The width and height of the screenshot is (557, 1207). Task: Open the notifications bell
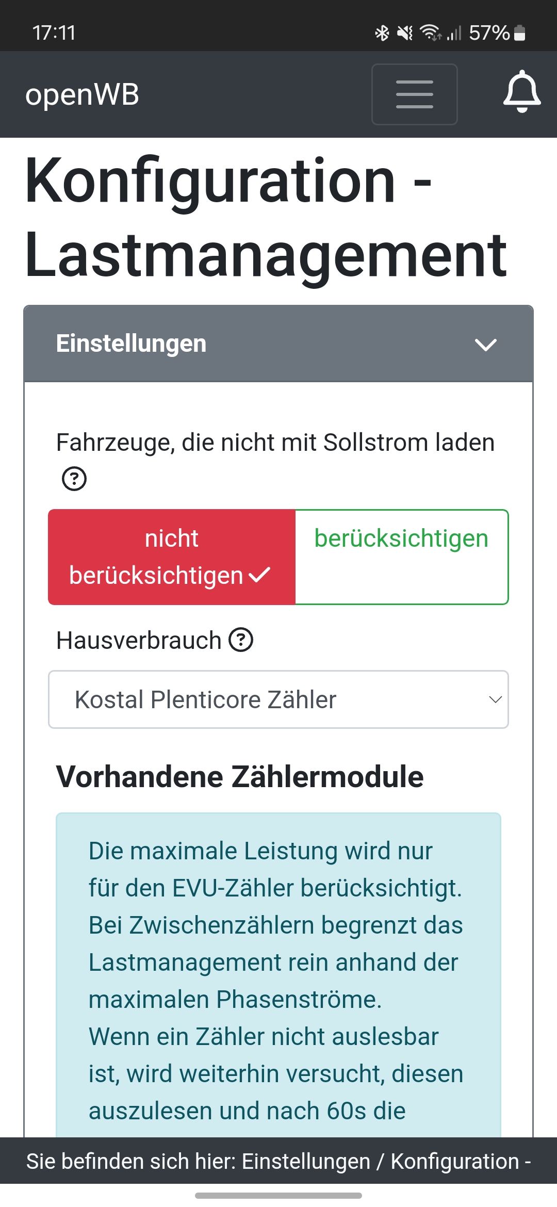[x=522, y=92]
